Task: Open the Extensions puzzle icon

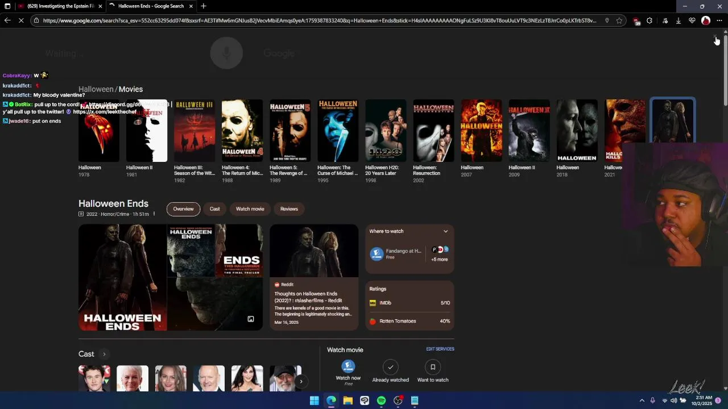Action: (x=650, y=20)
